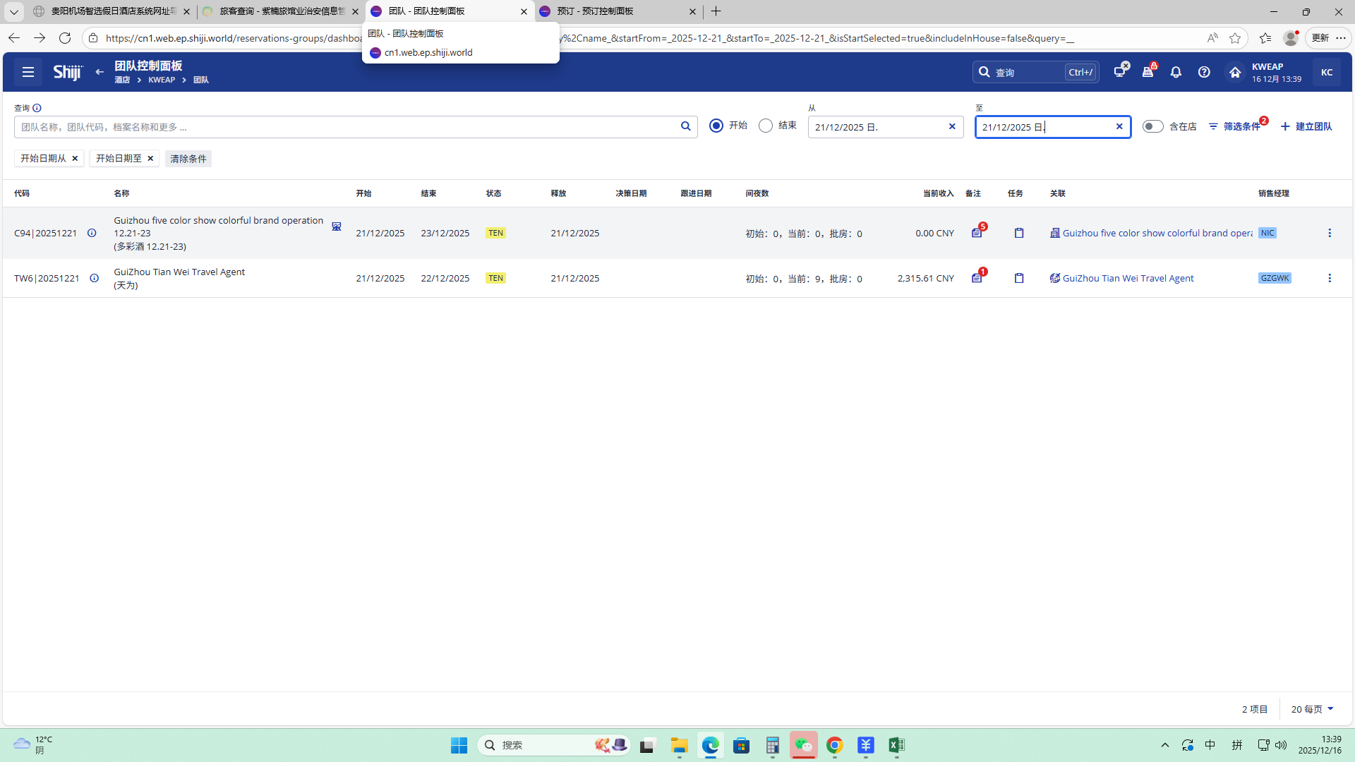Open GuiZhou Tian Wei Travel Agent link

(x=1128, y=278)
